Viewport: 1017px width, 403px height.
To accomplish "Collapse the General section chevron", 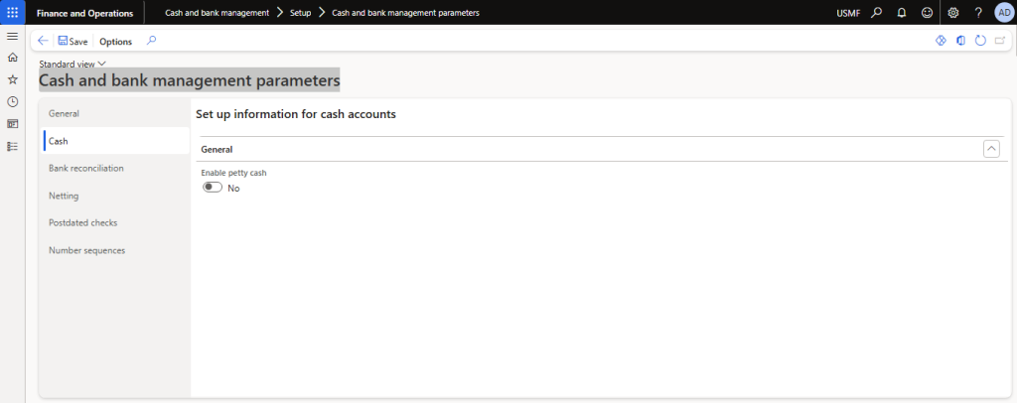I will pos(990,149).
